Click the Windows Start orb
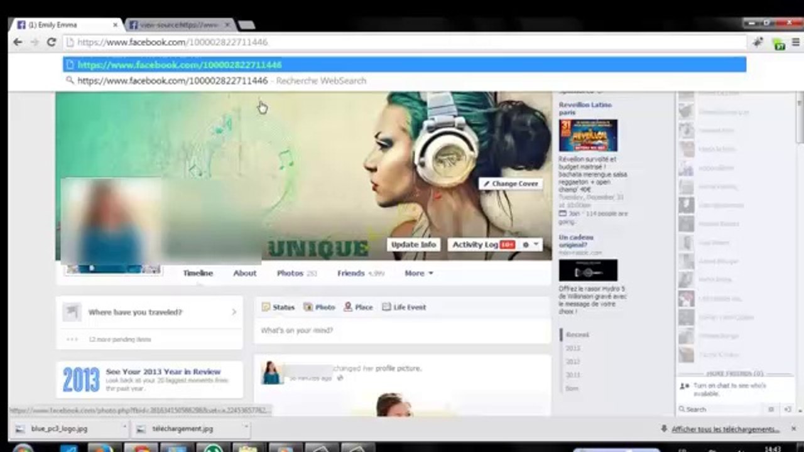The height and width of the screenshot is (452, 804). pos(23,448)
